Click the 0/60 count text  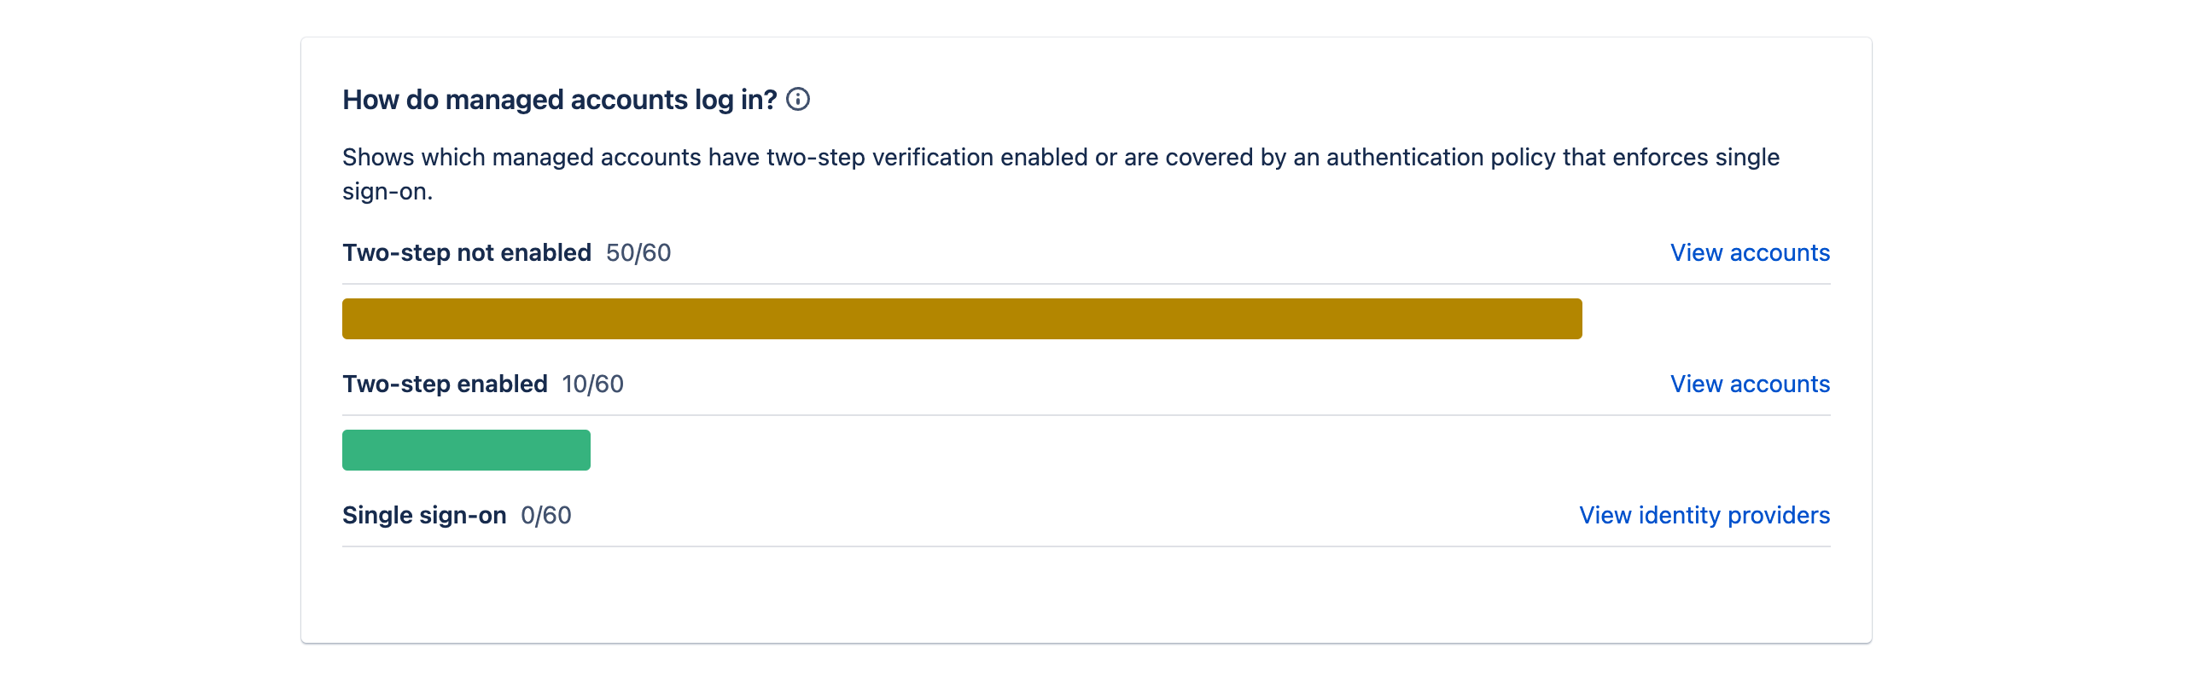(x=545, y=515)
